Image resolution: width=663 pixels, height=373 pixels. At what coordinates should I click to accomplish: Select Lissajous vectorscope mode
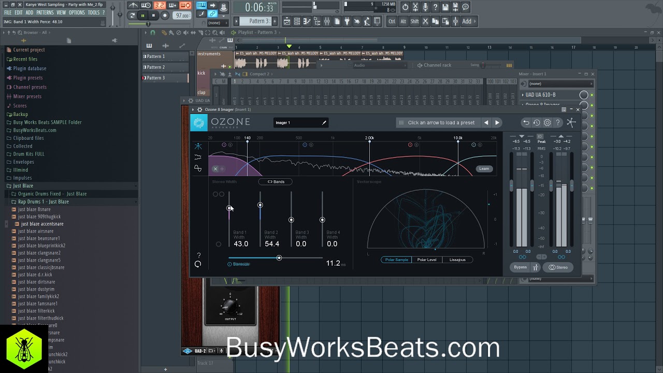pyautogui.click(x=457, y=260)
